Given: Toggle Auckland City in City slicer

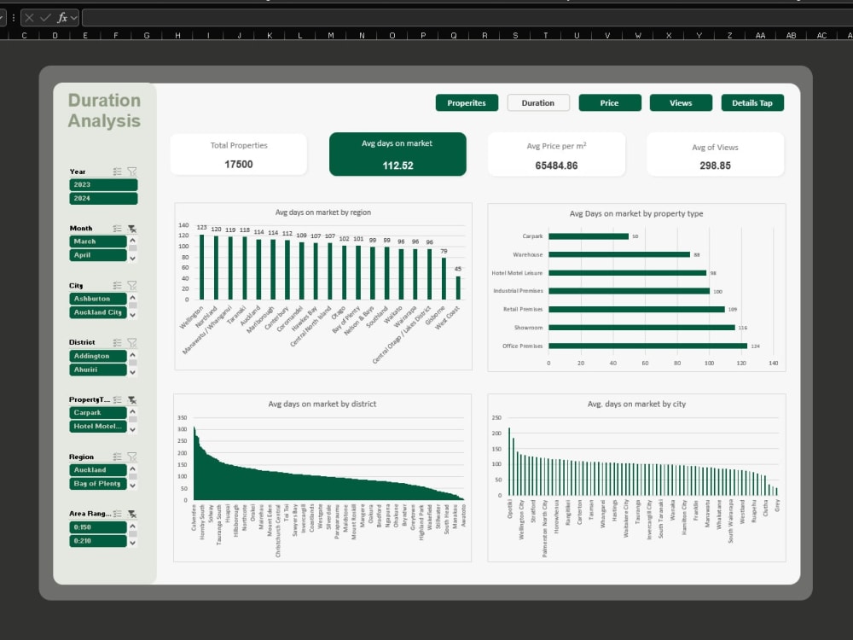Looking at the screenshot, I should click(x=98, y=312).
